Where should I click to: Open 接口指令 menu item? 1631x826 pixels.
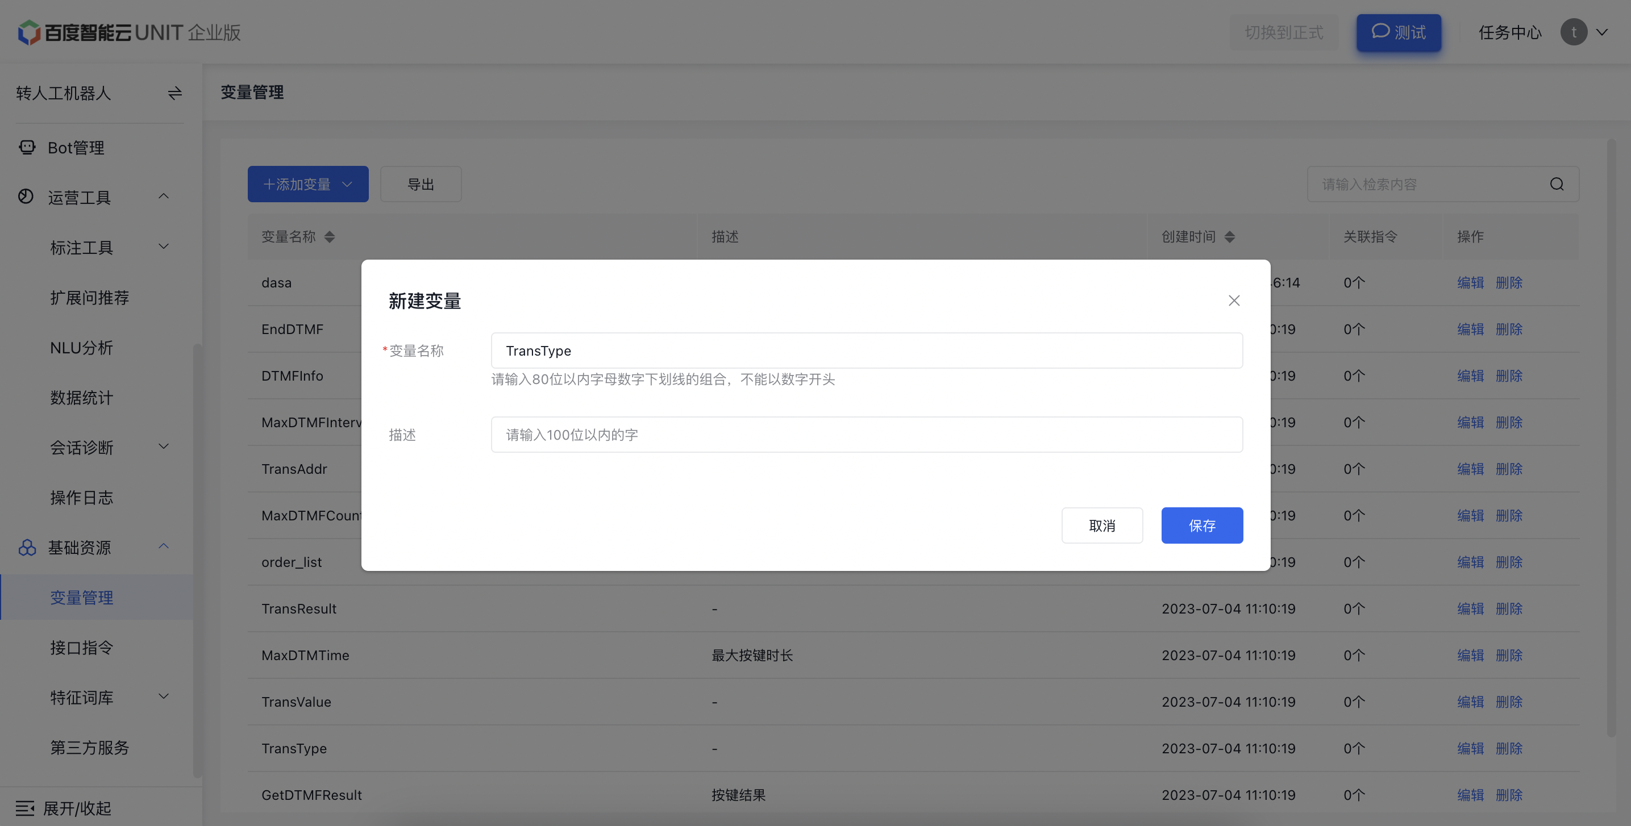click(81, 648)
